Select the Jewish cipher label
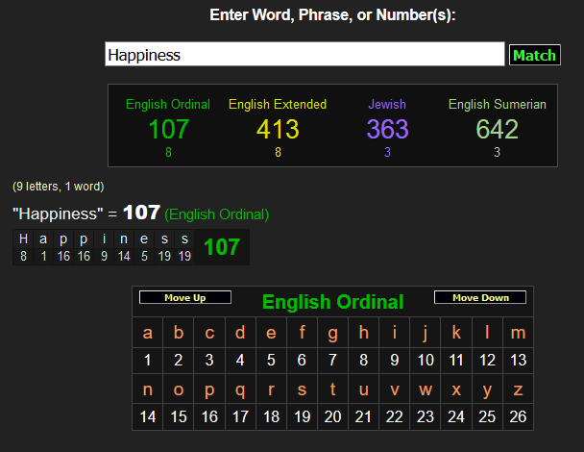The image size is (584, 452). pyautogui.click(x=387, y=104)
